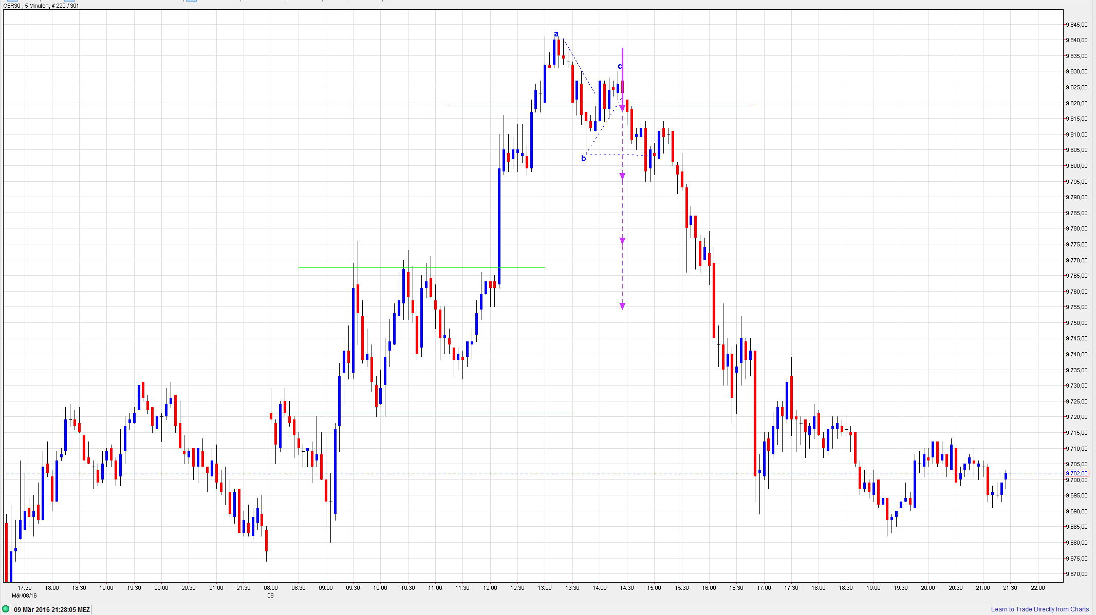Click the wave label 'a' near chart top
This screenshot has width=1096, height=615.
click(x=556, y=34)
